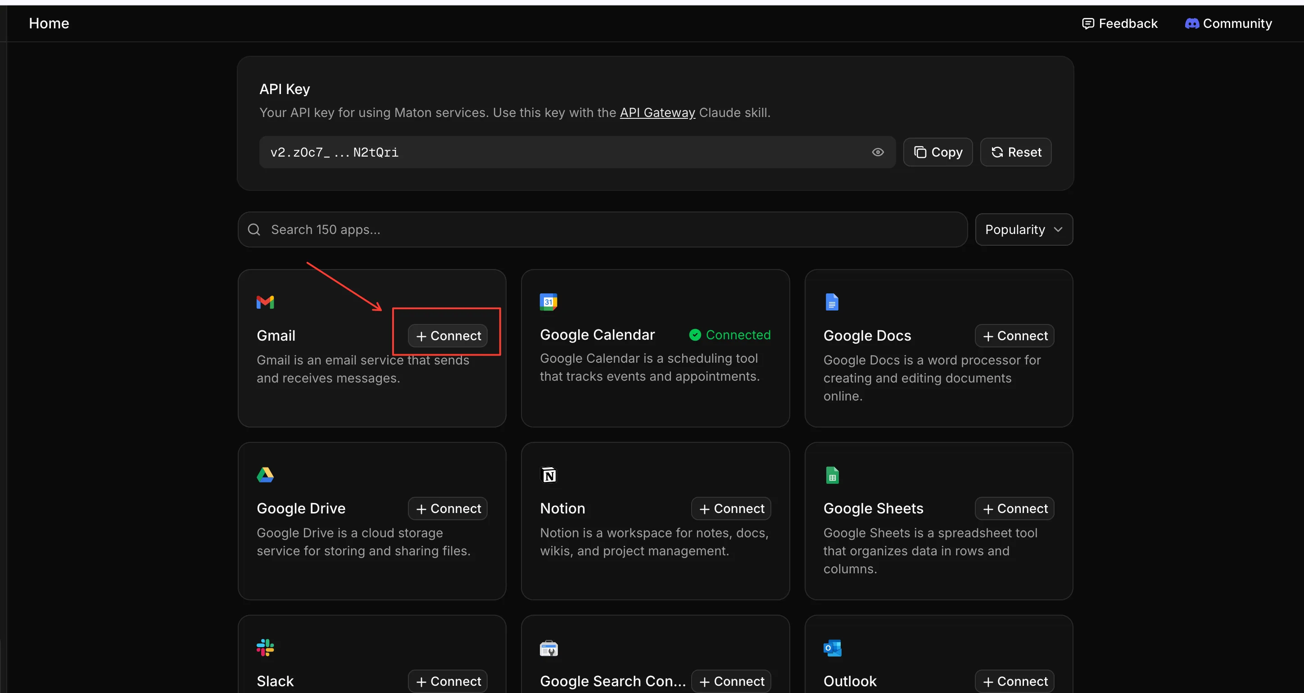Click the Google Sheets card title

[873, 508]
